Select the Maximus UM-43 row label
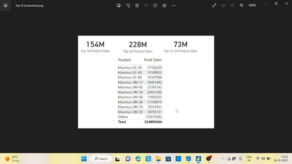Screen dimensions: 292x164 tap(130, 87)
